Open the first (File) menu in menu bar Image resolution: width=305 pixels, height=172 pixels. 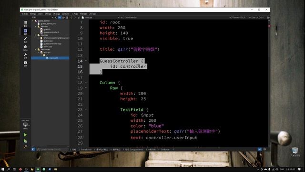pos(24,14)
